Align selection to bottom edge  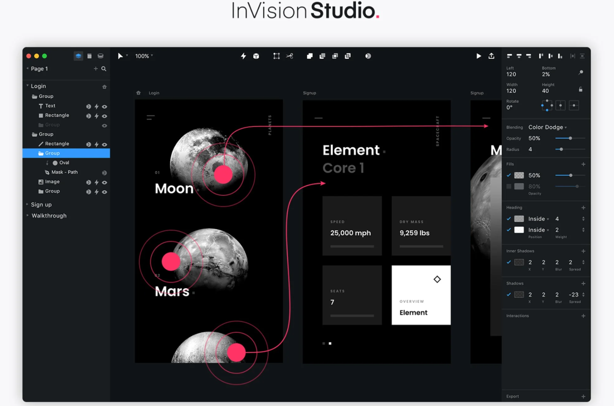(560, 56)
